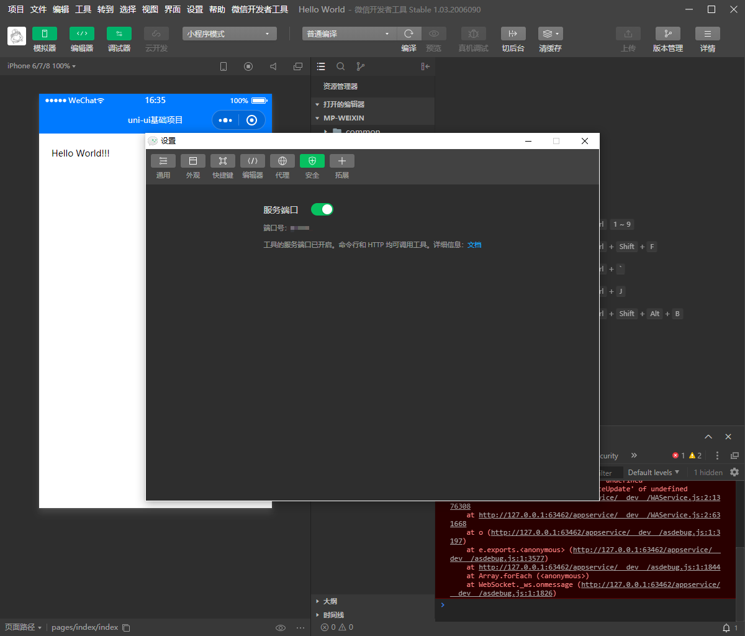Open 版本管理 version control icon

[x=668, y=34]
